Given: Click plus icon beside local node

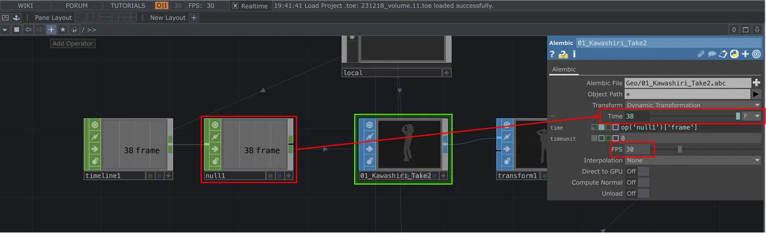Looking at the screenshot, I should click(x=447, y=73).
